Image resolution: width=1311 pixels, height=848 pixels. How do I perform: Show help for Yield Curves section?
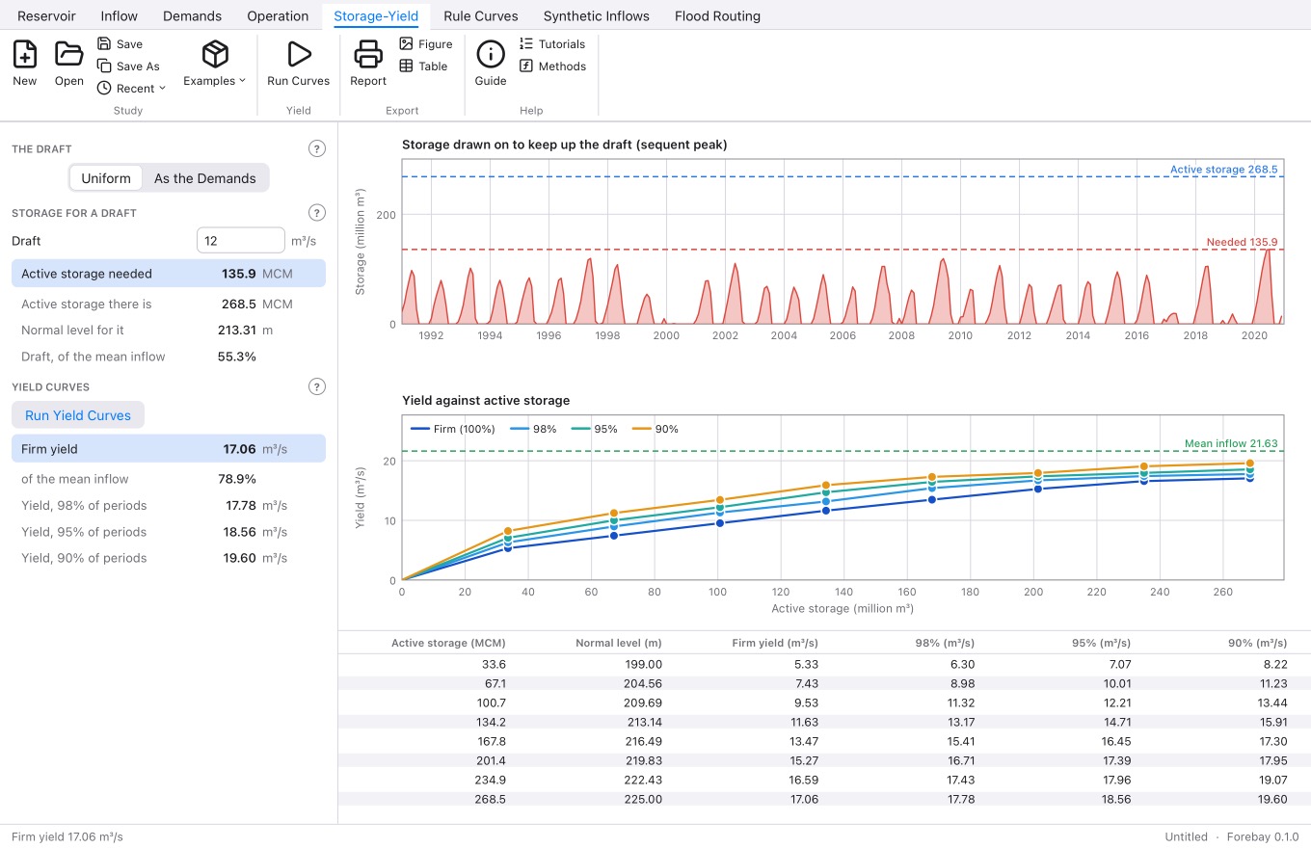tap(316, 386)
